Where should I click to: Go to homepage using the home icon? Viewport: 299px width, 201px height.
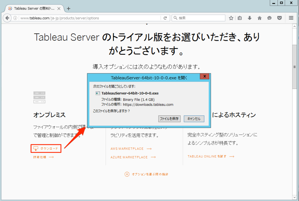pyautogui.click(x=259, y=18)
